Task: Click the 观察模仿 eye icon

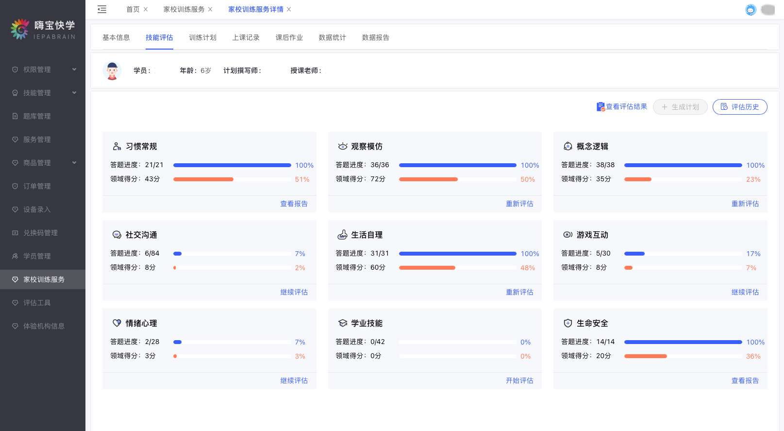Action: click(x=343, y=146)
